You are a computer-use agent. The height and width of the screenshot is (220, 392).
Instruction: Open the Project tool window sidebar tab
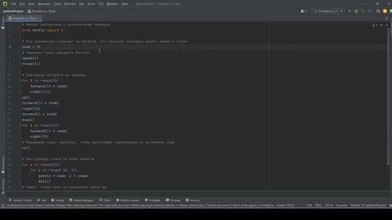click(x=3, y=23)
